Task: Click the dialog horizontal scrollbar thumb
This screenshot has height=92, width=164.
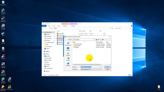Action: tap(87, 65)
